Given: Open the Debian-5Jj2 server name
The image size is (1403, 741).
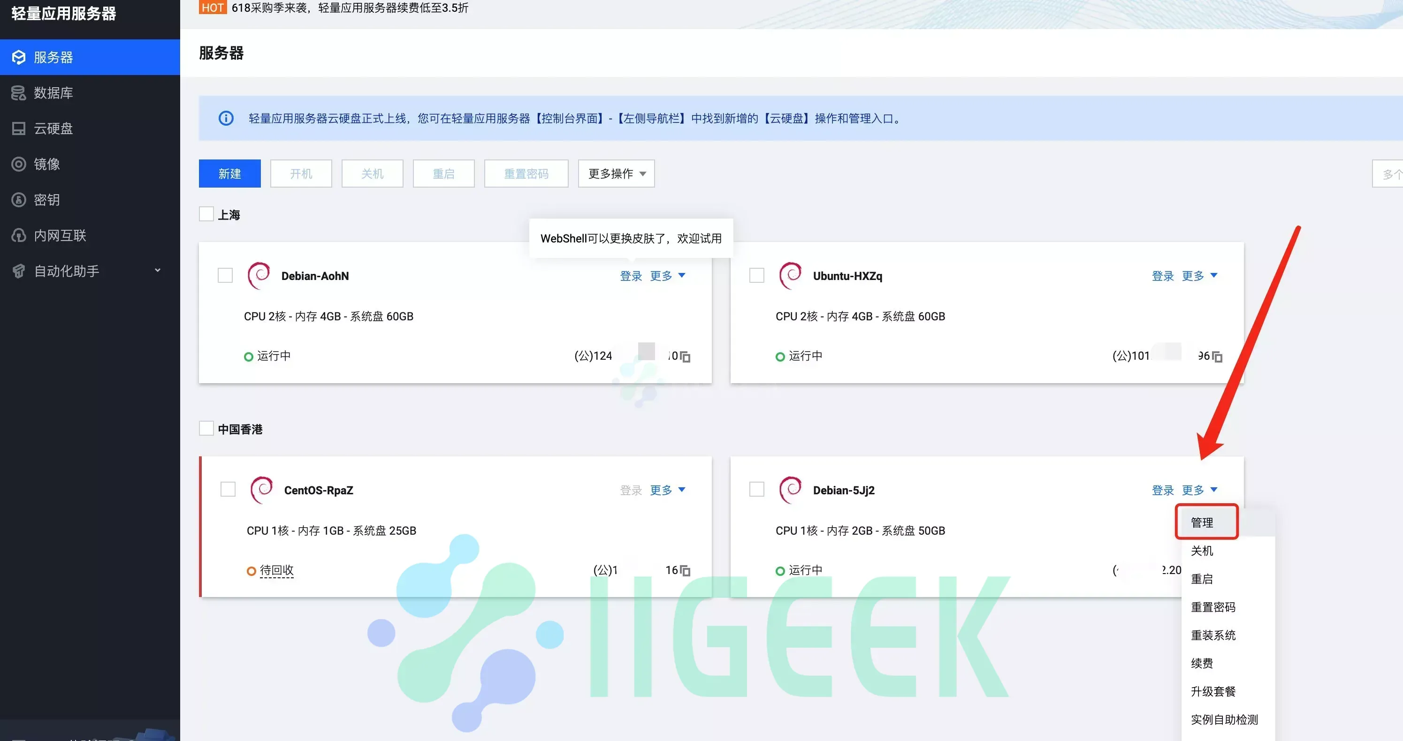Looking at the screenshot, I should coord(844,490).
